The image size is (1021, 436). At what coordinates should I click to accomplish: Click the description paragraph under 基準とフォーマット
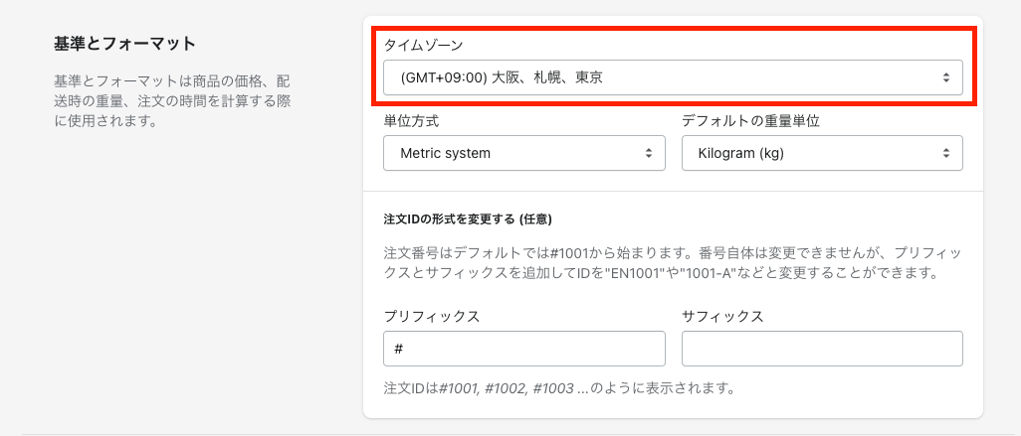(x=172, y=99)
